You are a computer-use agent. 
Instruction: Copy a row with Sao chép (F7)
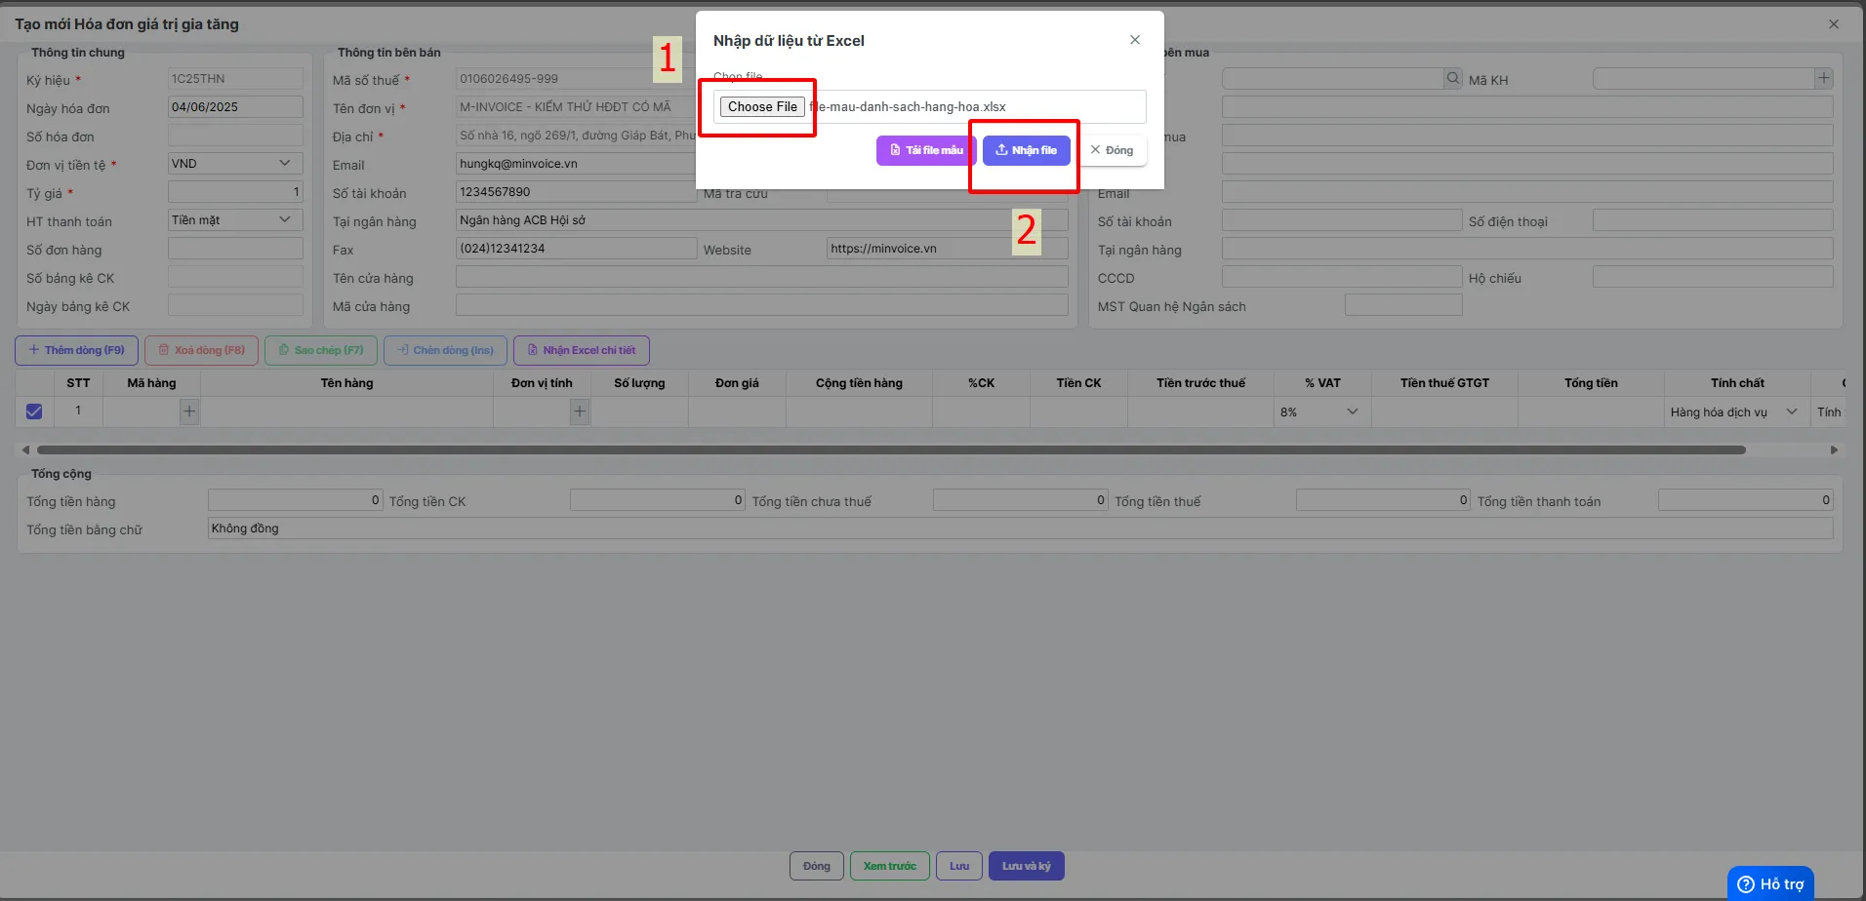tap(321, 350)
